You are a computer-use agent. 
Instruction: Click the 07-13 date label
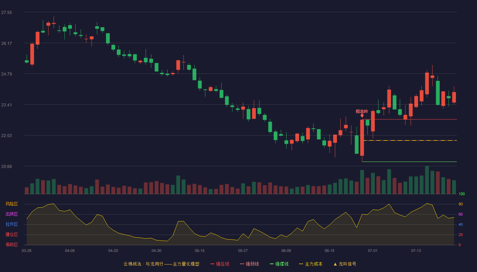tap(416, 251)
